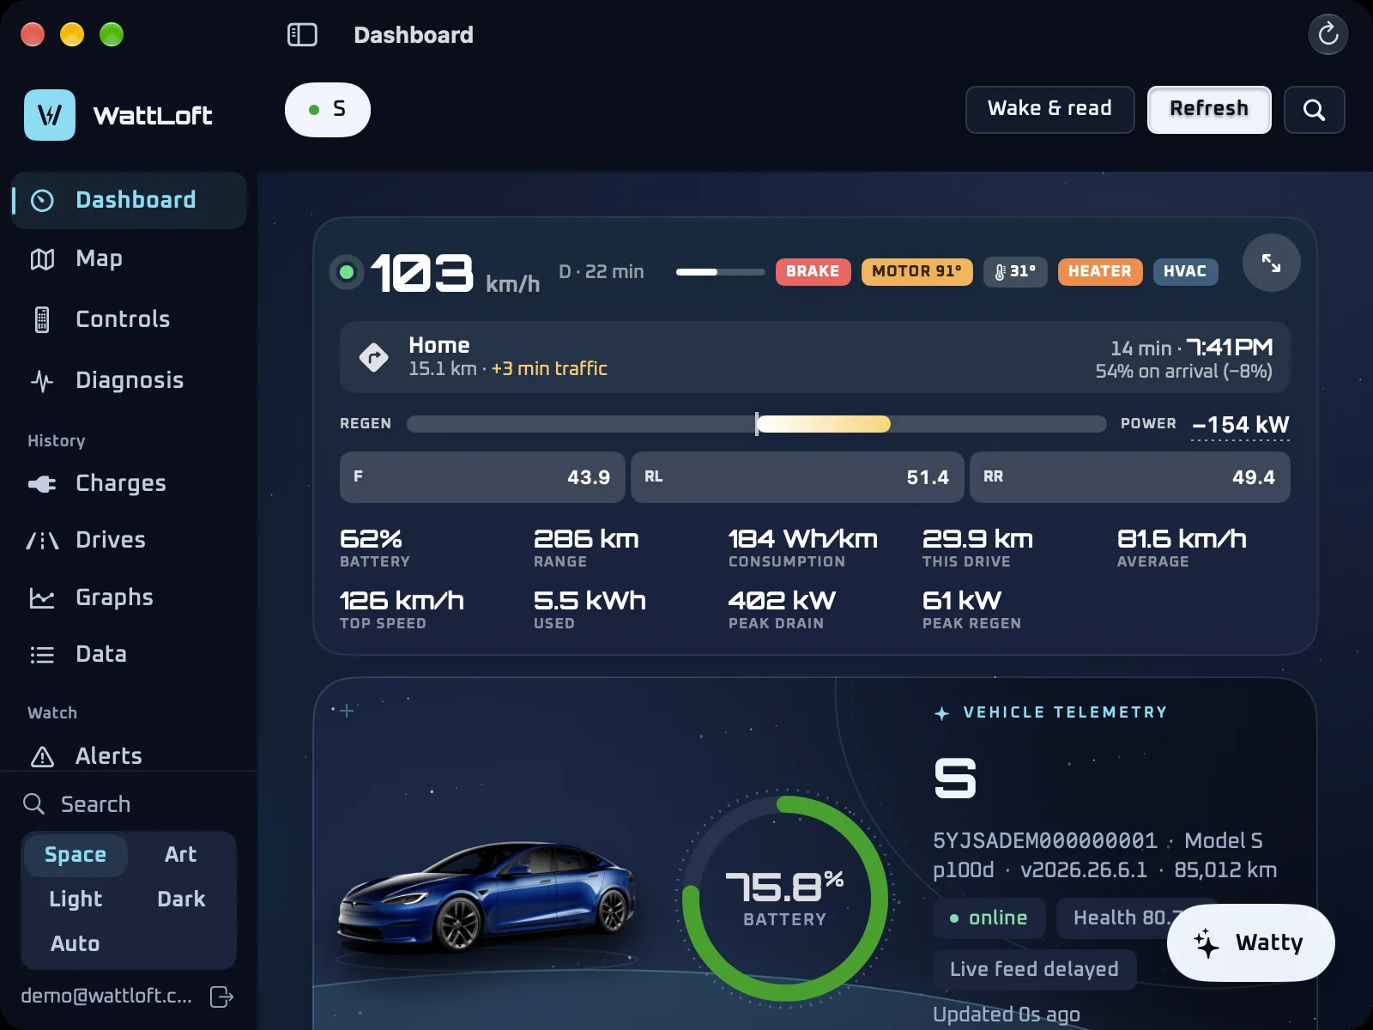The height and width of the screenshot is (1030, 1373).
Task: Click the sparkle icon on Watty button
Action: pyautogui.click(x=1206, y=942)
